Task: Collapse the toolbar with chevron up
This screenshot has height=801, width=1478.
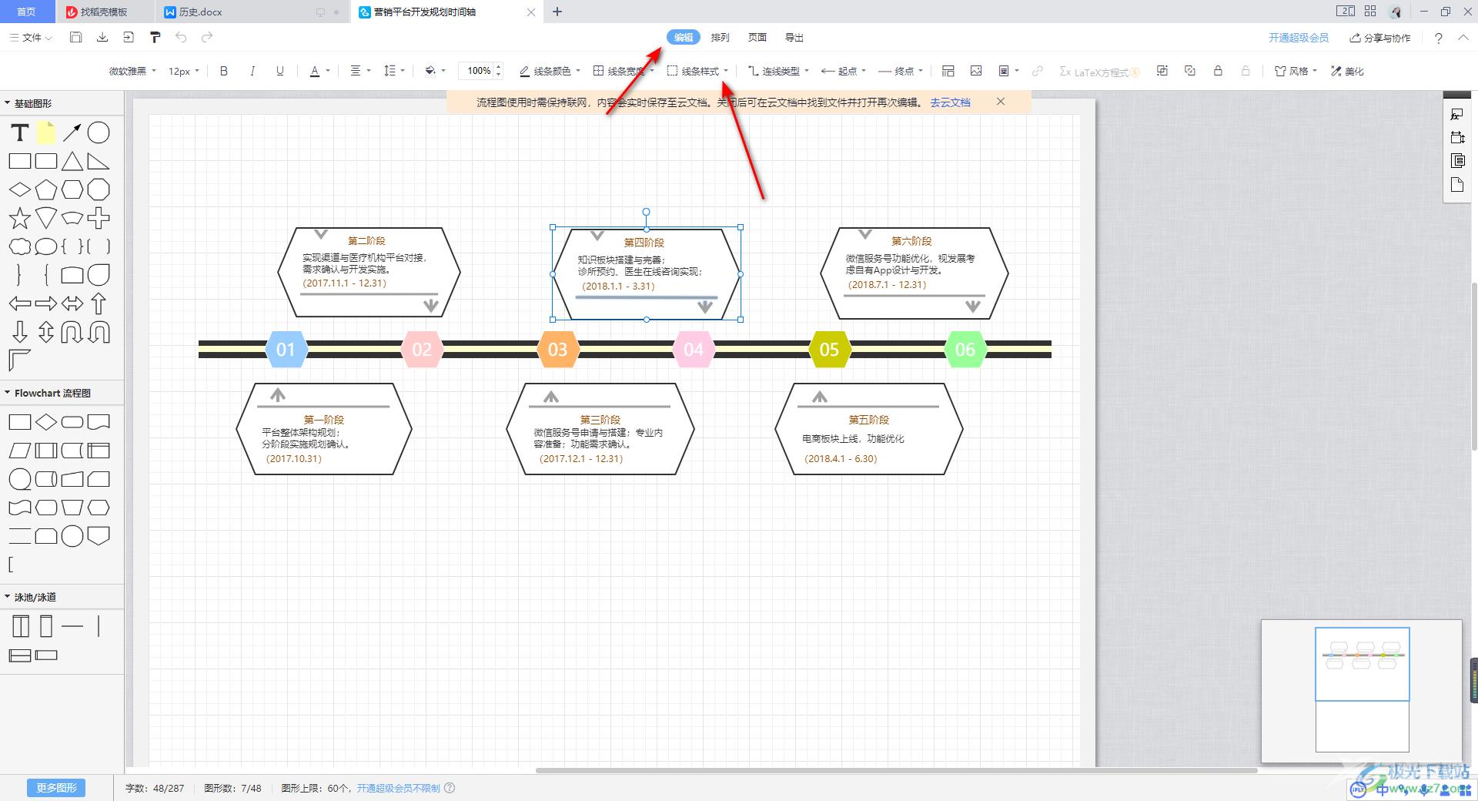Action: (1463, 37)
